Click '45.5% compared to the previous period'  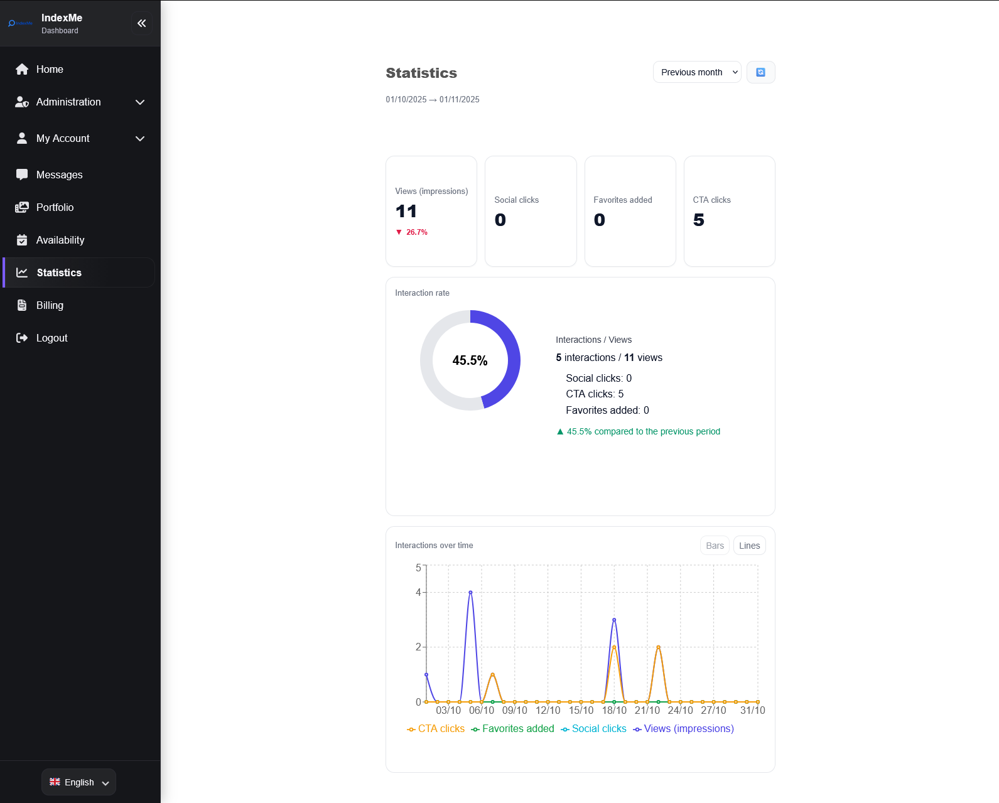click(644, 431)
